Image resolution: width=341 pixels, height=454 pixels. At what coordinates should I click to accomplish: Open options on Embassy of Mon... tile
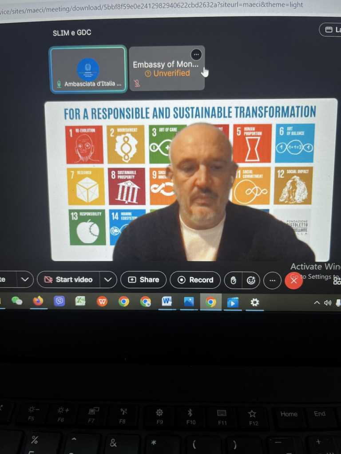(x=196, y=55)
